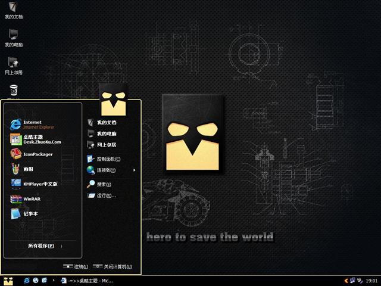381x286 pixels.
Task: Open IconPackager from the Start menu
Action: (32, 154)
